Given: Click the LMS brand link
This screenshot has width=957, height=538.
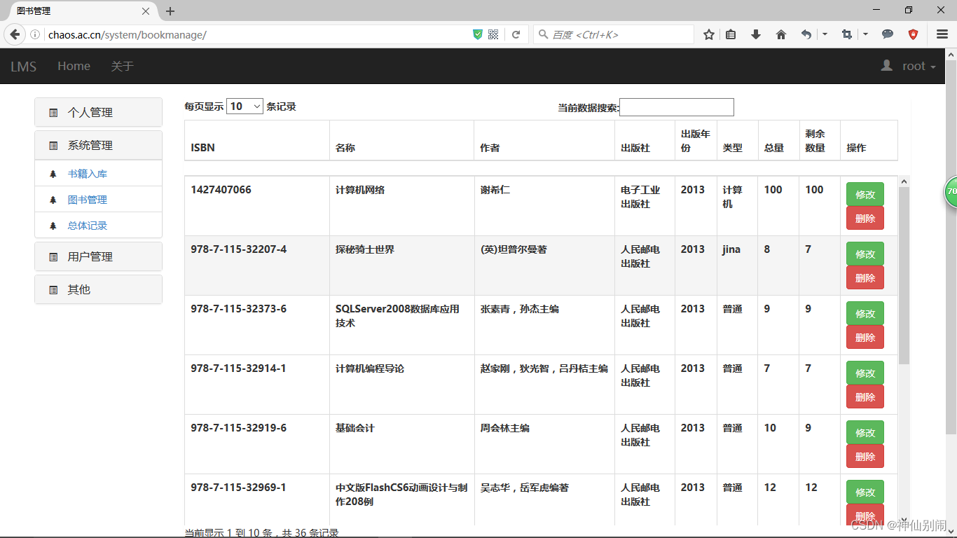Looking at the screenshot, I should 24,67.
